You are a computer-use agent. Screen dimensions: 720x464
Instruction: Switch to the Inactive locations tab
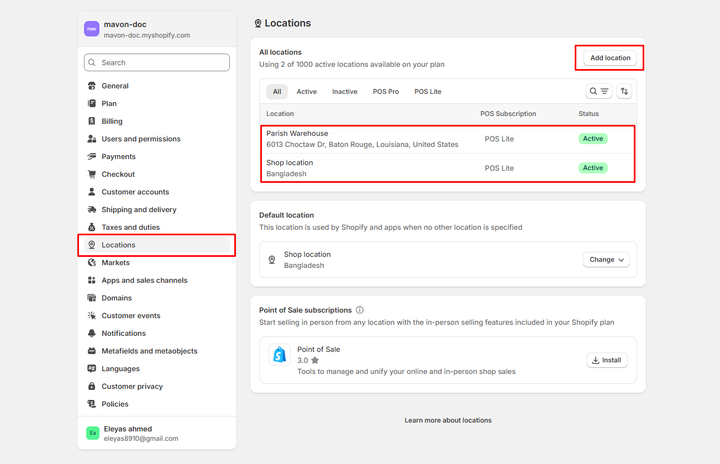344,92
